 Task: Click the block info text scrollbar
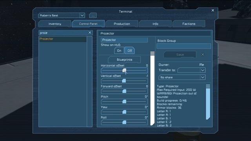208,102
